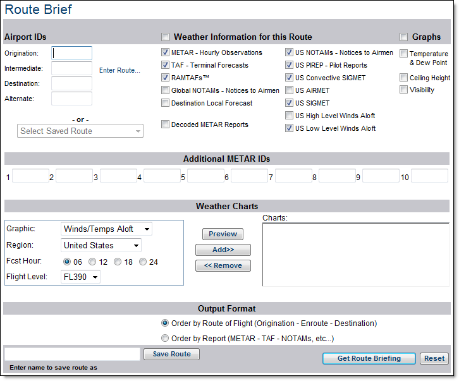
Task: Select the 24 forecast hour option
Action: pos(144,262)
